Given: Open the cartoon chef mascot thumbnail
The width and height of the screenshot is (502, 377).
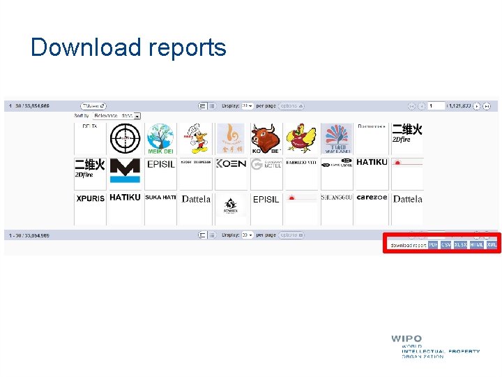Looking at the screenshot, I should tap(196, 139).
